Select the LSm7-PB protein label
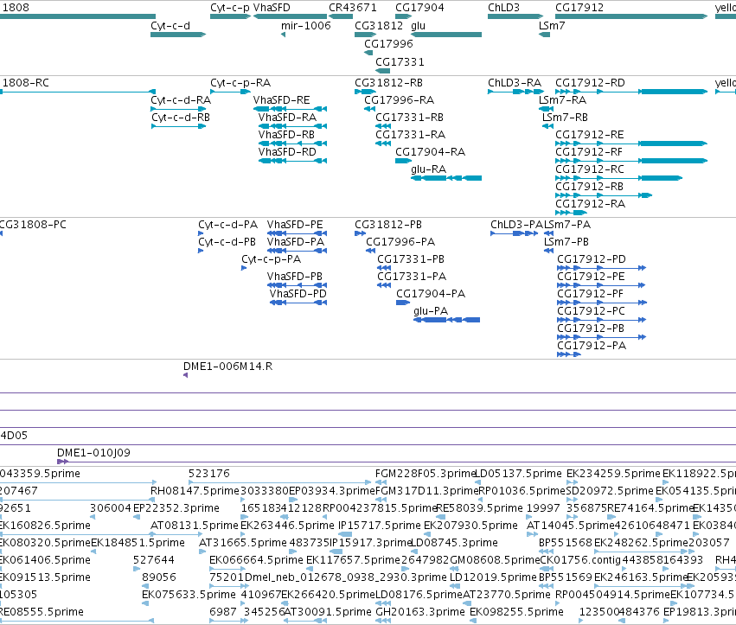This screenshot has height=625, width=736. tap(566, 242)
